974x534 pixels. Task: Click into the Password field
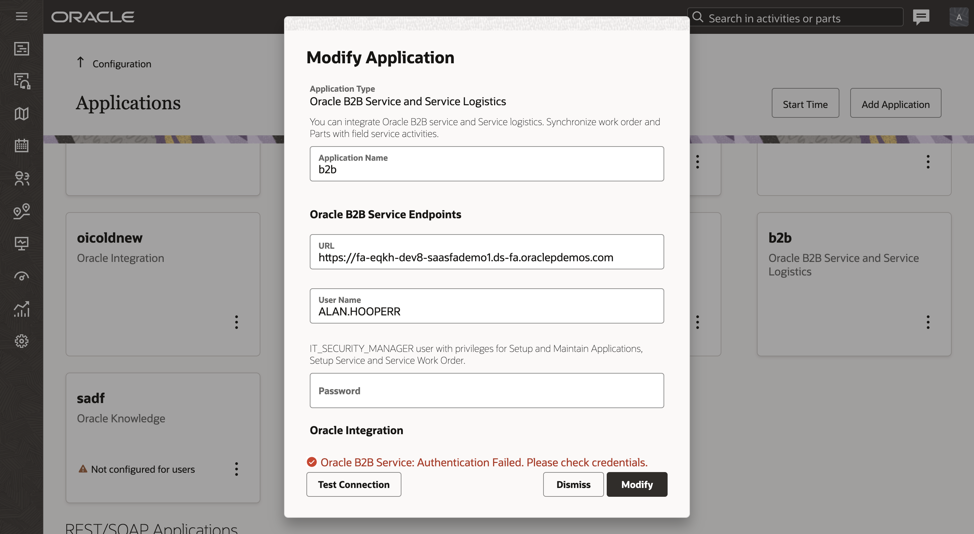(x=487, y=391)
